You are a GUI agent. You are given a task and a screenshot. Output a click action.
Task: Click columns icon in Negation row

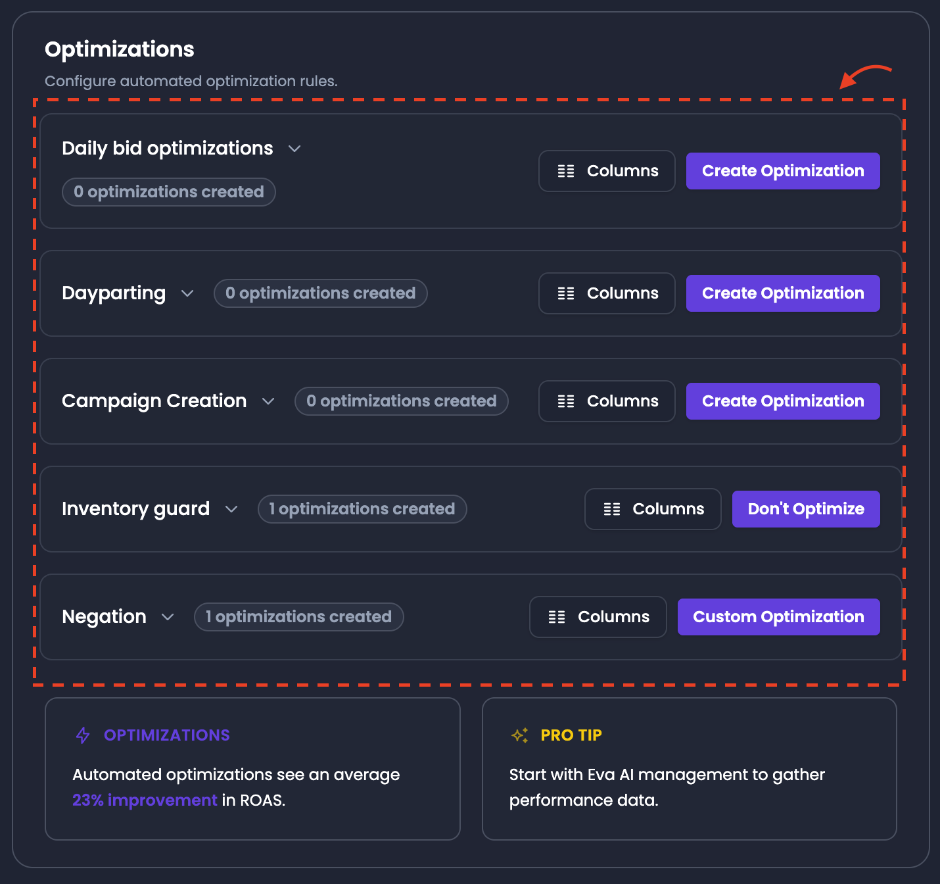(x=557, y=617)
